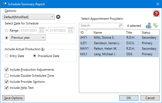
Task: Open end date calendar picker icon
Action: [x=71, y=30]
